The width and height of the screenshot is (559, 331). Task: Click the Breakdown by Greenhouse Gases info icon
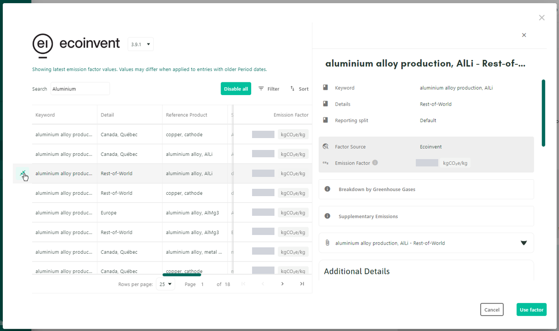click(x=328, y=189)
